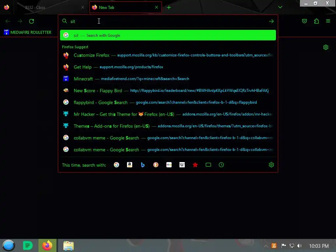
Task: Reload the current page
Action: [31, 21]
